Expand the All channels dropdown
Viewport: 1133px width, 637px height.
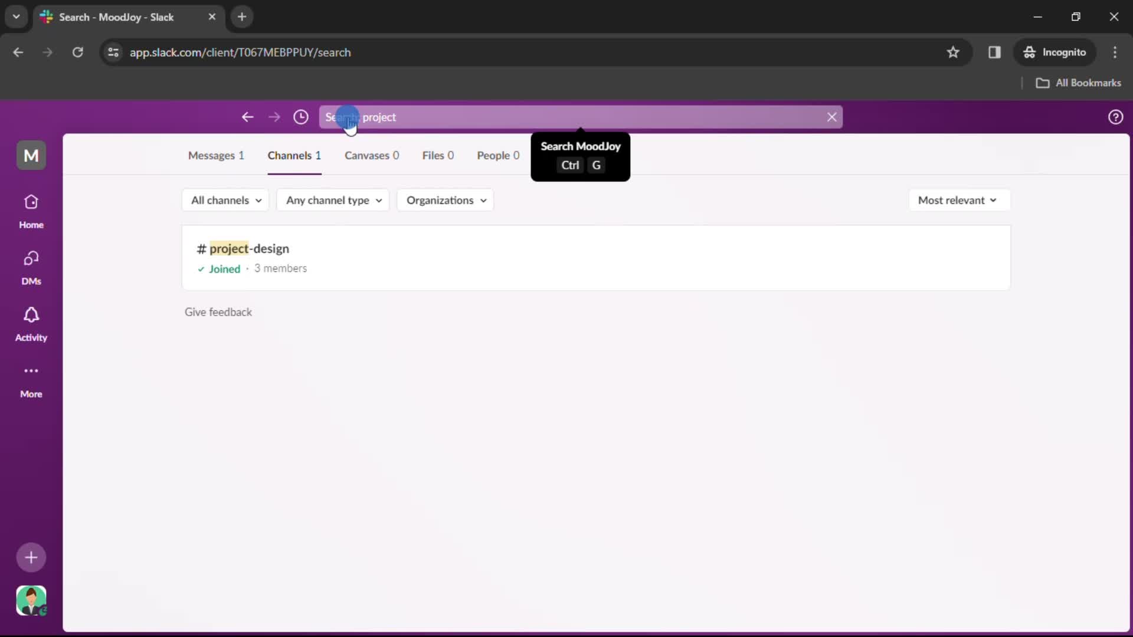pos(225,200)
